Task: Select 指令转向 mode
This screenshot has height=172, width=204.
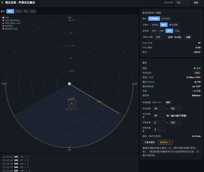Action: [166, 19]
